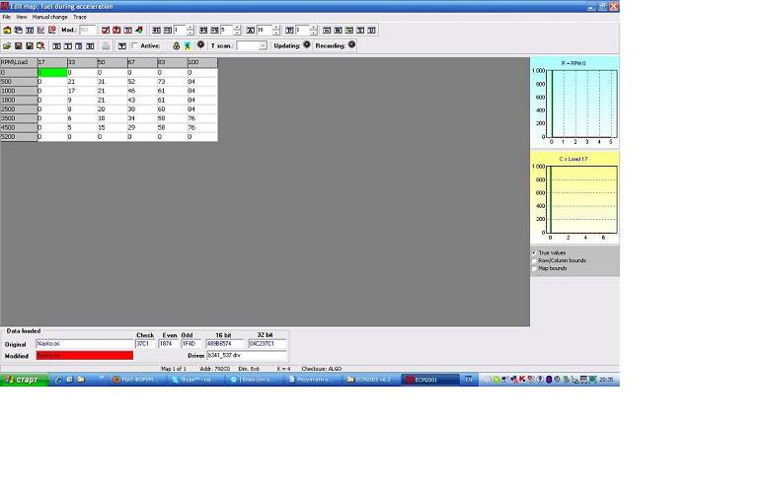Screen dimensions: 766x493
Task: Select the Row/Column bounds radio option
Action: 534,260
